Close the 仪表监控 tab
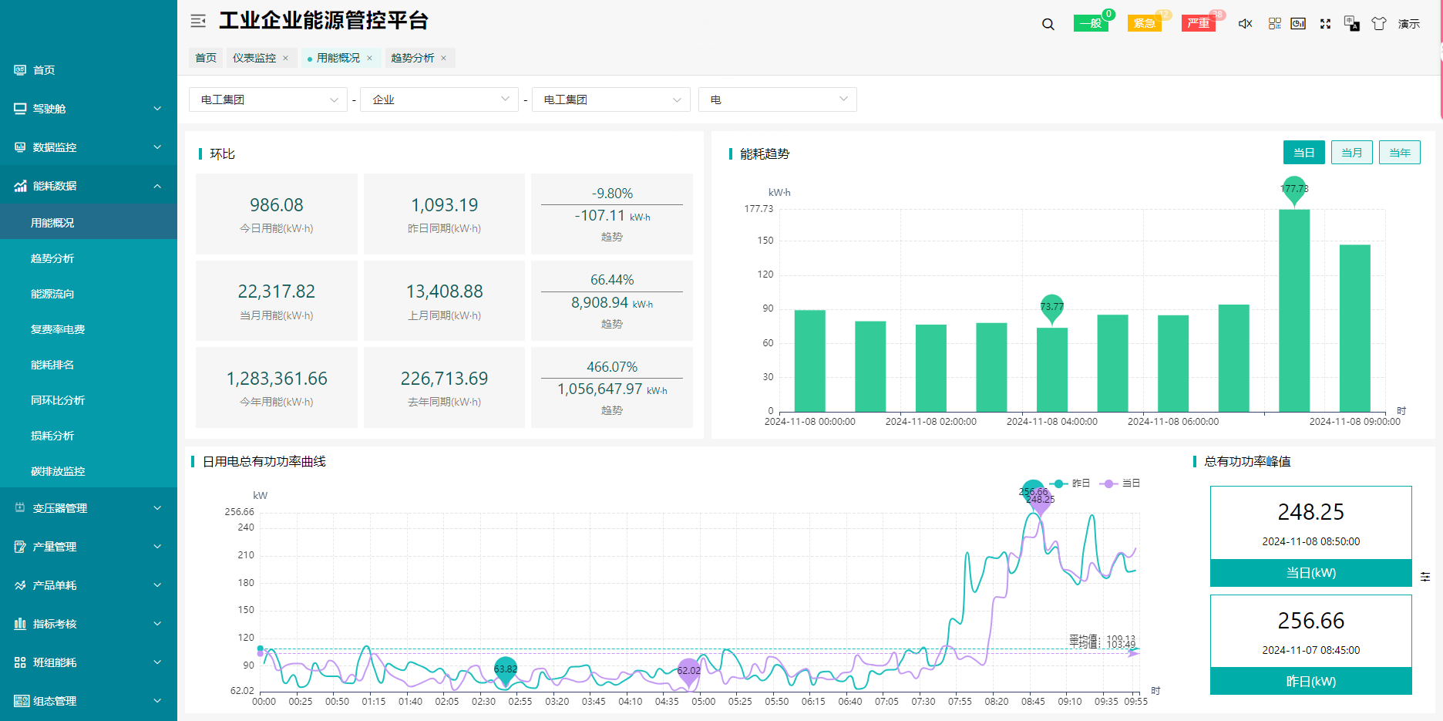 pyautogui.click(x=285, y=58)
